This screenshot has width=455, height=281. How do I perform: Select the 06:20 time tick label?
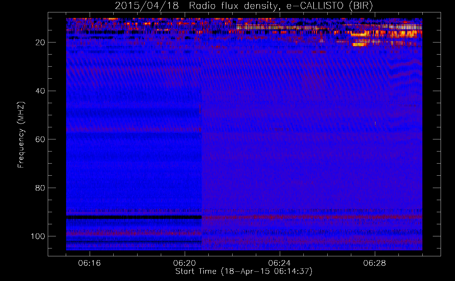pyautogui.click(x=184, y=263)
